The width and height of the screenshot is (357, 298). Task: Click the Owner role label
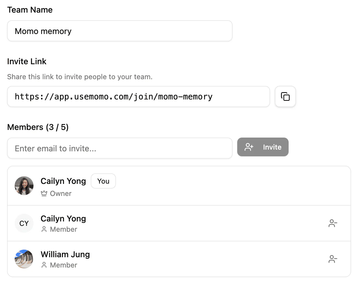tap(60, 194)
